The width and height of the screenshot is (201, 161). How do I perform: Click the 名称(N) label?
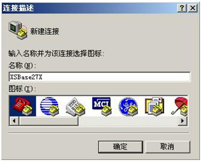pos(22,65)
